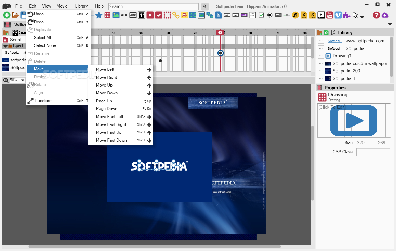Select the Script row in scene panel

14,40
